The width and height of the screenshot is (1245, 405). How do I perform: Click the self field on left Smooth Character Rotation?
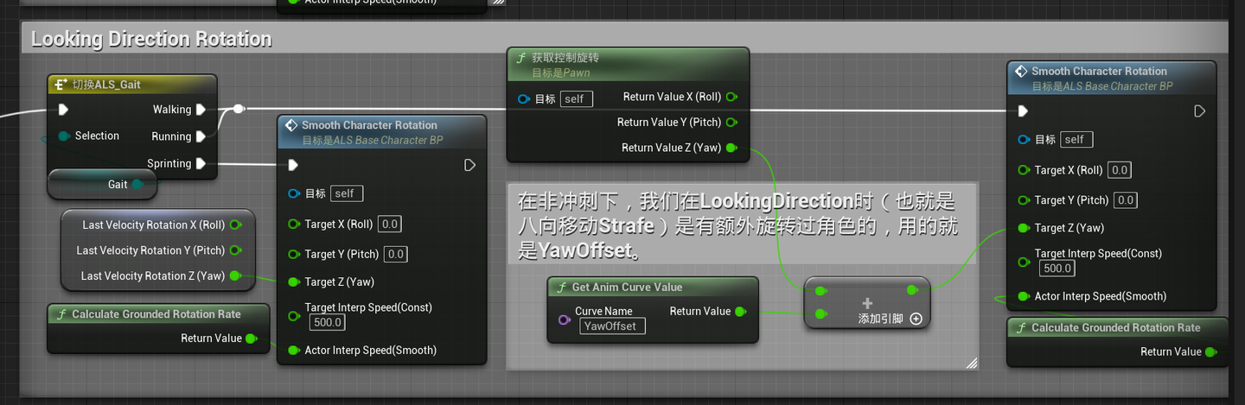click(347, 193)
